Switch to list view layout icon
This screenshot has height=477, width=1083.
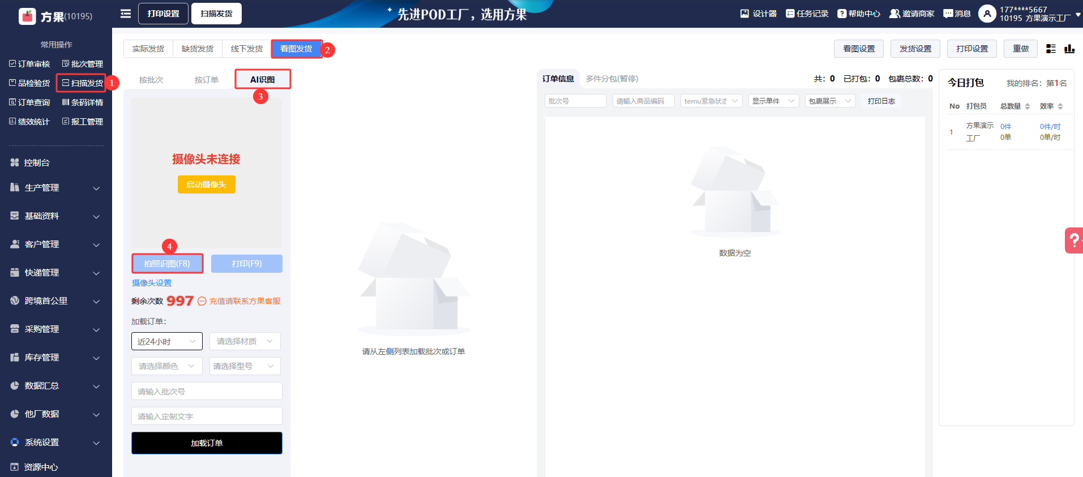click(x=1051, y=49)
